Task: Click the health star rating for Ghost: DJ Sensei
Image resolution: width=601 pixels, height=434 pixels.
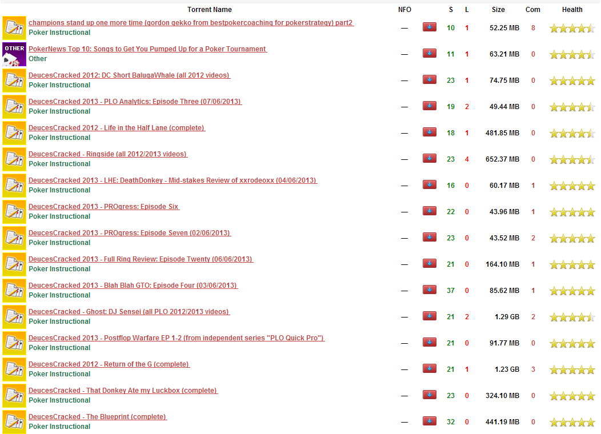Action: tap(572, 317)
